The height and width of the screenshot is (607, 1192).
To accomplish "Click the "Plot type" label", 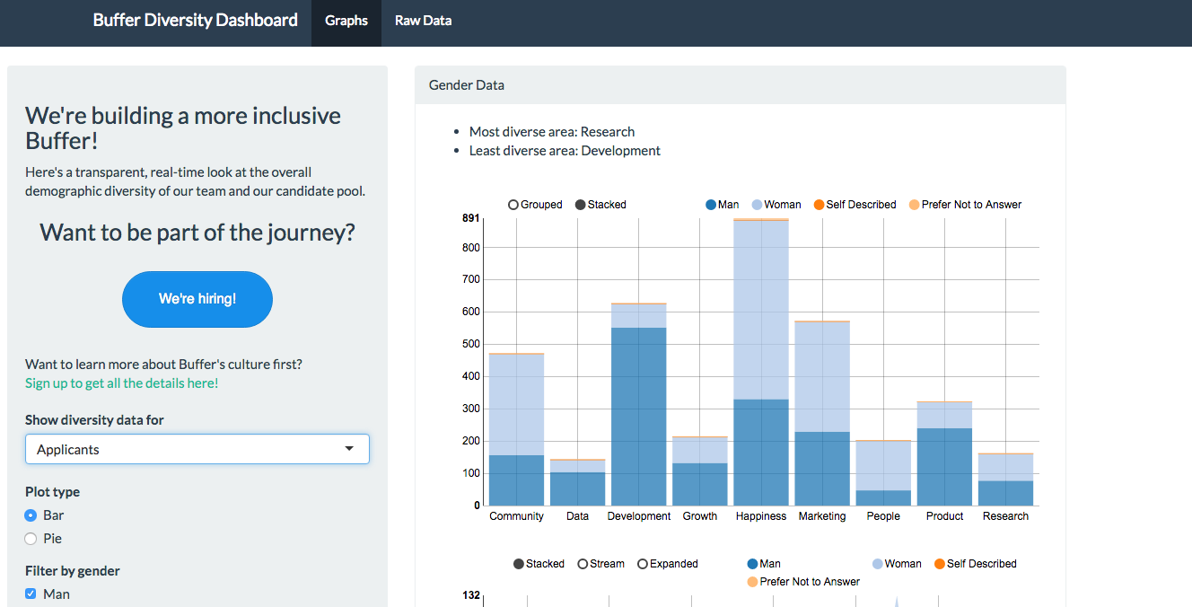I will click(x=52, y=492).
